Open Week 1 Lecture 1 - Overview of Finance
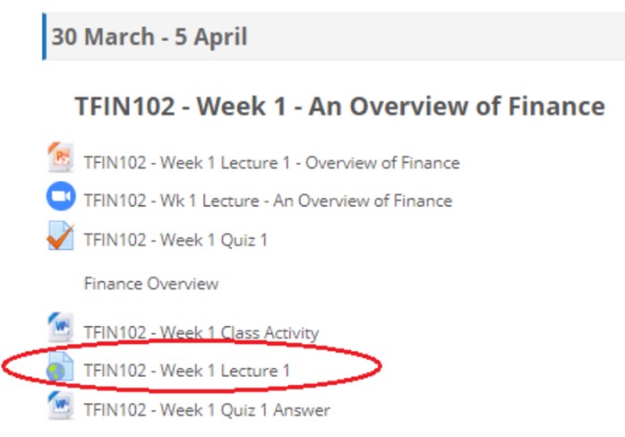Screen dimensions: 625x437 [271, 163]
